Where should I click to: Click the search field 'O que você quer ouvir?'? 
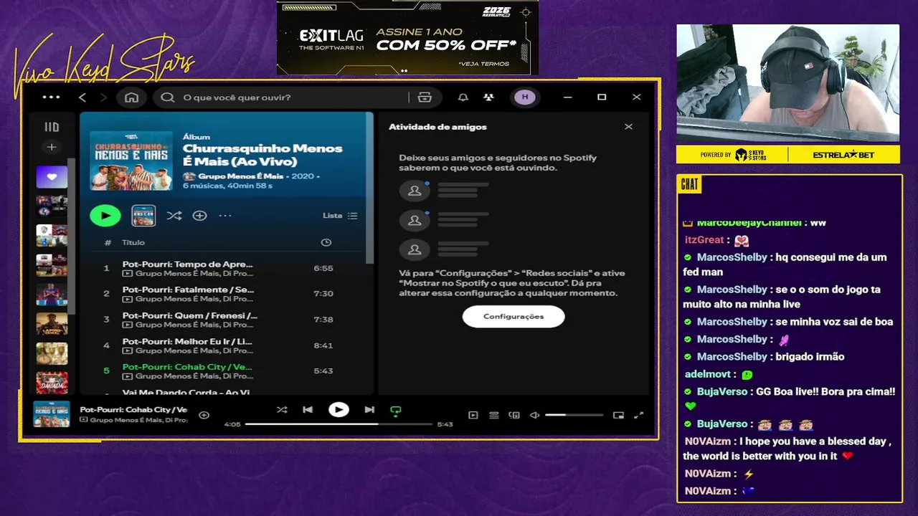coord(287,97)
